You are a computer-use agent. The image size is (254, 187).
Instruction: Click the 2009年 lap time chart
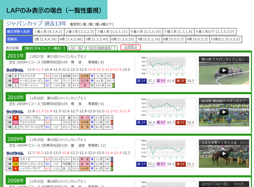(x=164, y=149)
